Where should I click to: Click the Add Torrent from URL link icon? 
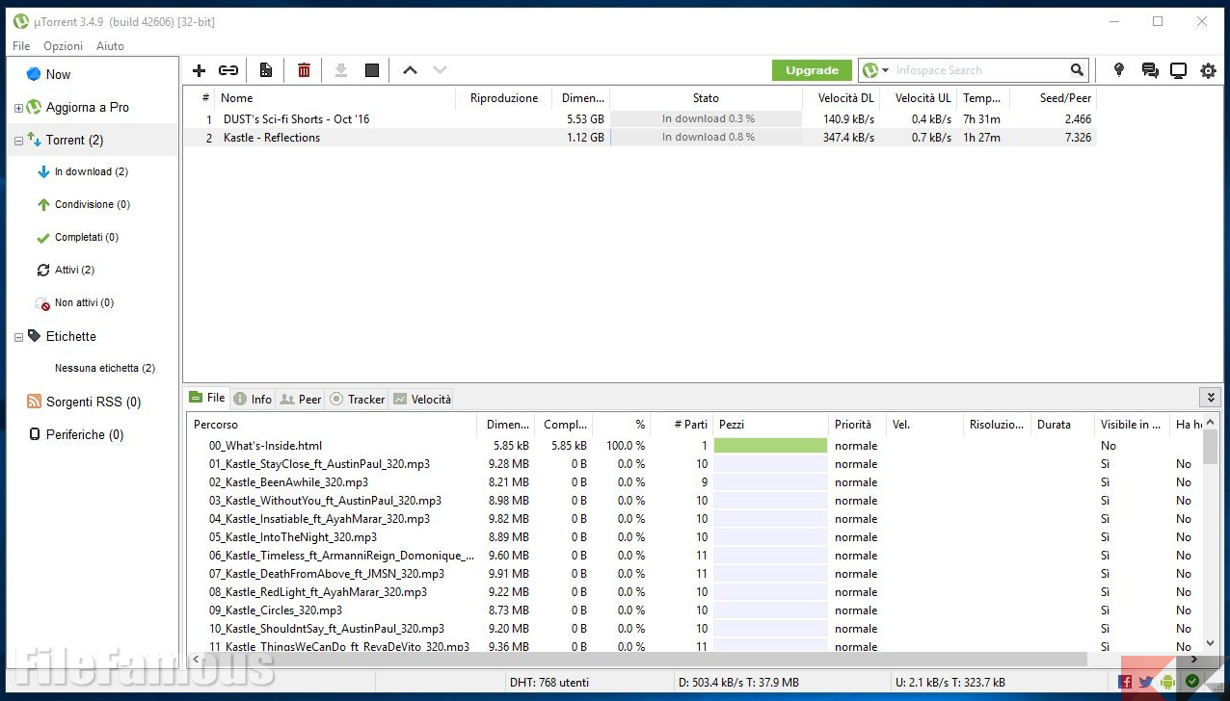tap(228, 70)
